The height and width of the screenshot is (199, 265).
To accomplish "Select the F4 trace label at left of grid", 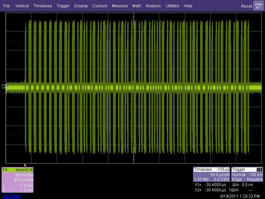I will pos(4,86).
